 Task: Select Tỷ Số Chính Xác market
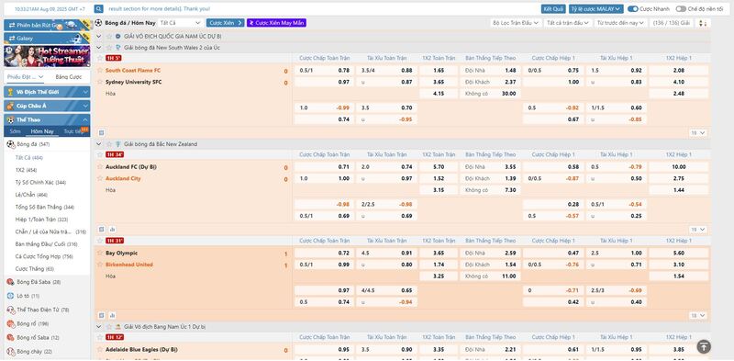tap(40, 183)
